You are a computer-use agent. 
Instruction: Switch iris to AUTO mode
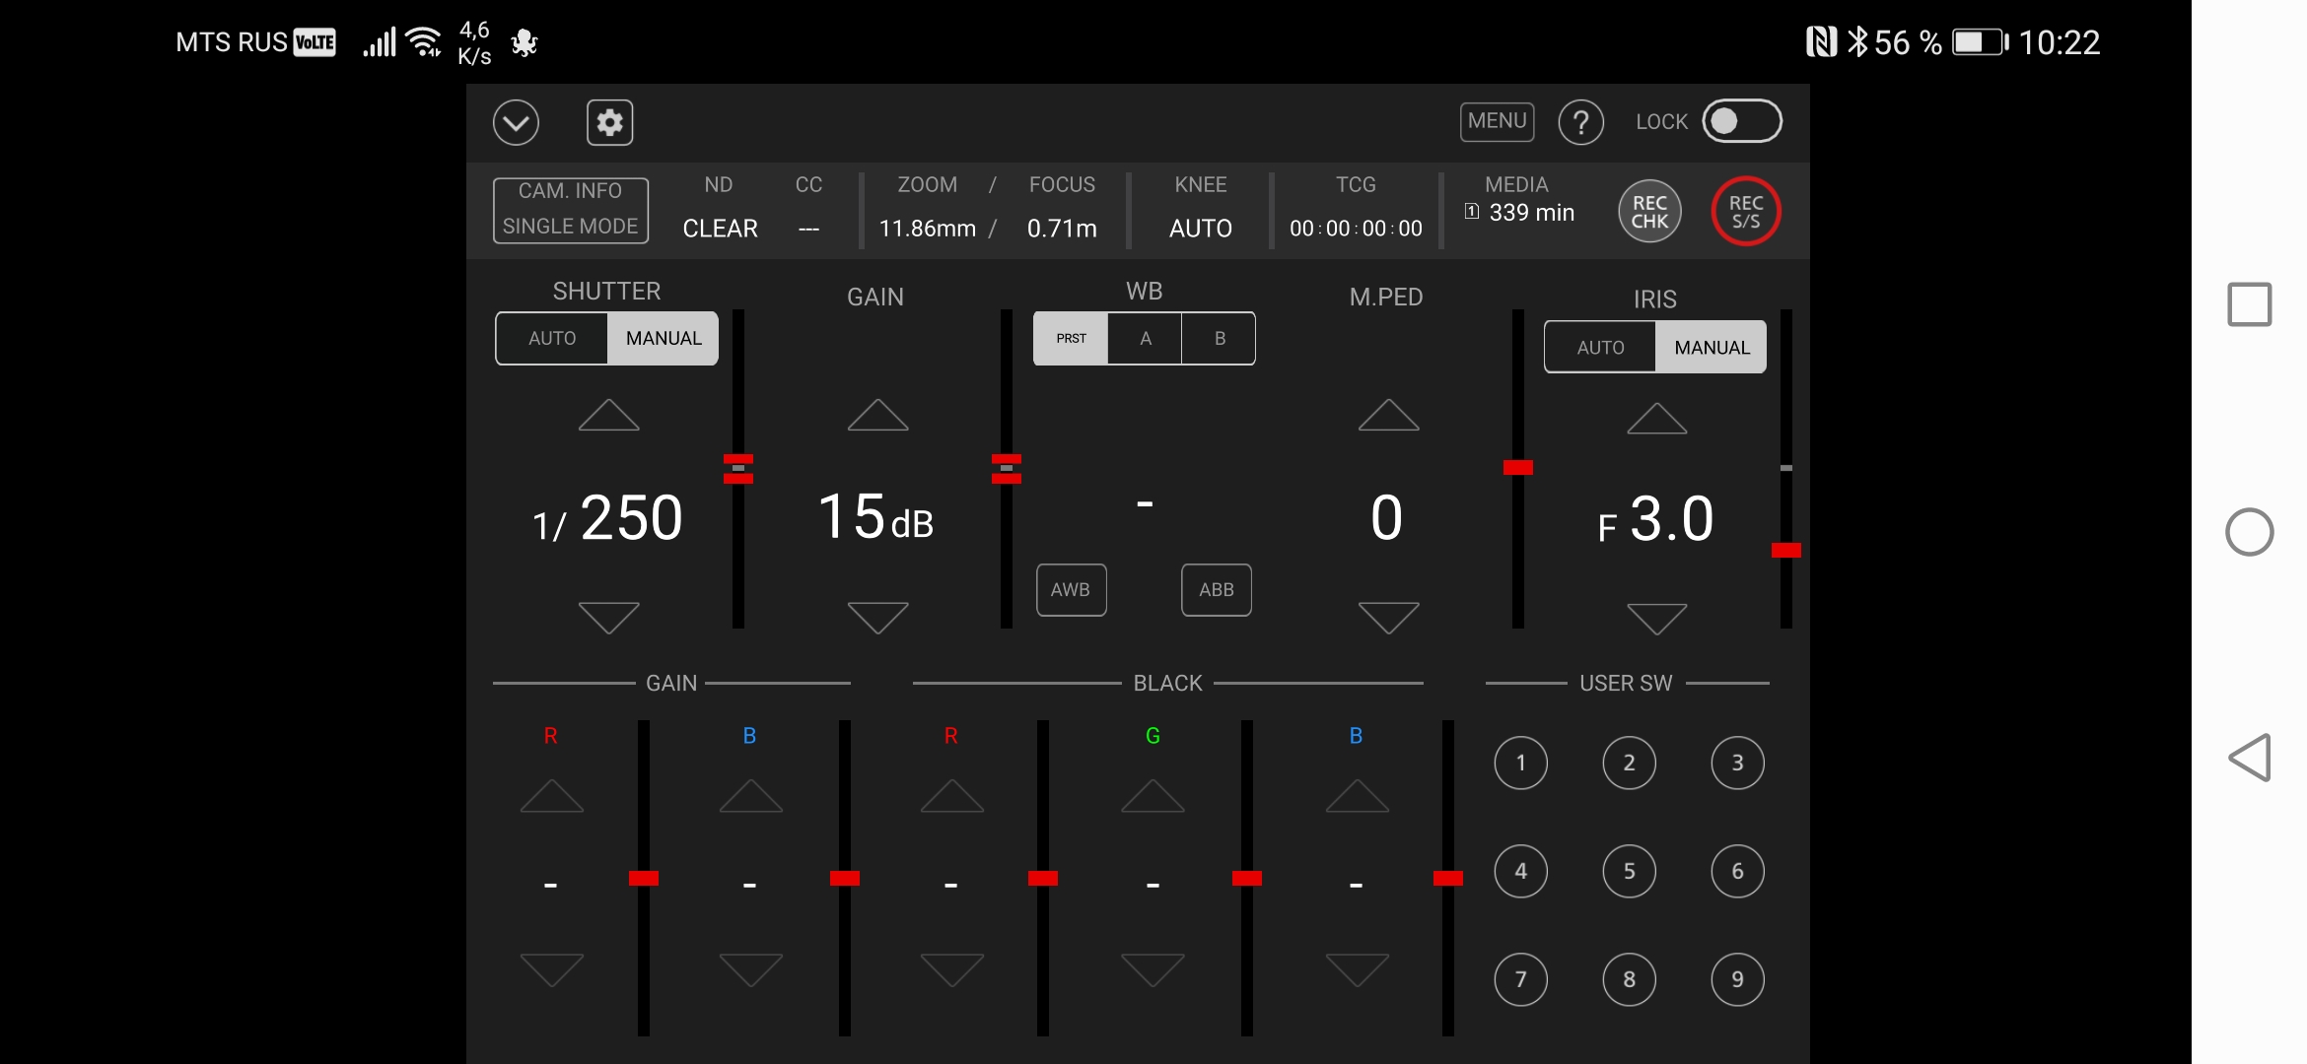pyautogui.click(x=1600, y=348)
